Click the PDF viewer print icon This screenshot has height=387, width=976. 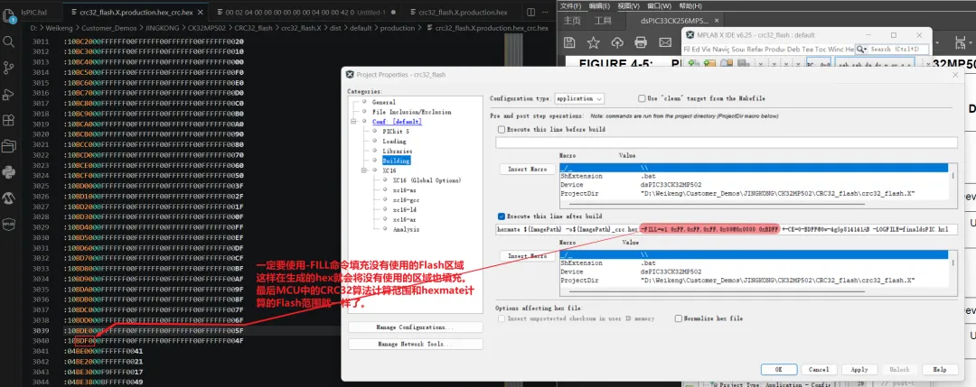641,42
